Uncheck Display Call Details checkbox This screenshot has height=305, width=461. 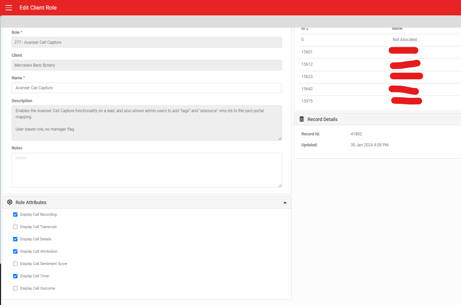click(x=15, y=239)
